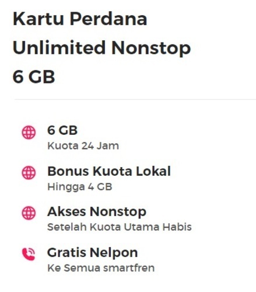Click the globe icon next to Bonus Kuota Lokal

click(x=29, y=173)
